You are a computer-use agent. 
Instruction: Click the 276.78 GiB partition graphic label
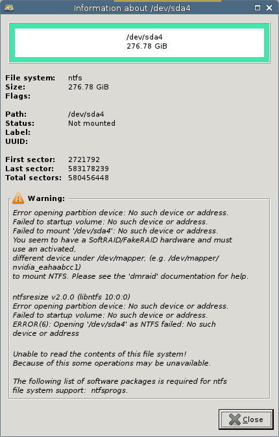147,46
